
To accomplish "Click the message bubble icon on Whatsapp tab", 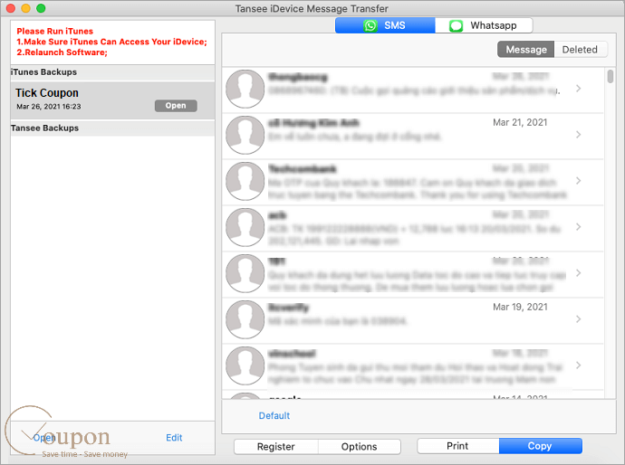I will pyautogui.click(x=456, y=26).
